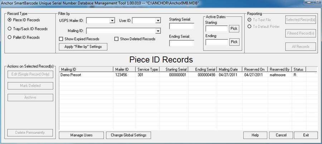Click Service Type value 301
The image size is (322, 144).
coord(141,75)
